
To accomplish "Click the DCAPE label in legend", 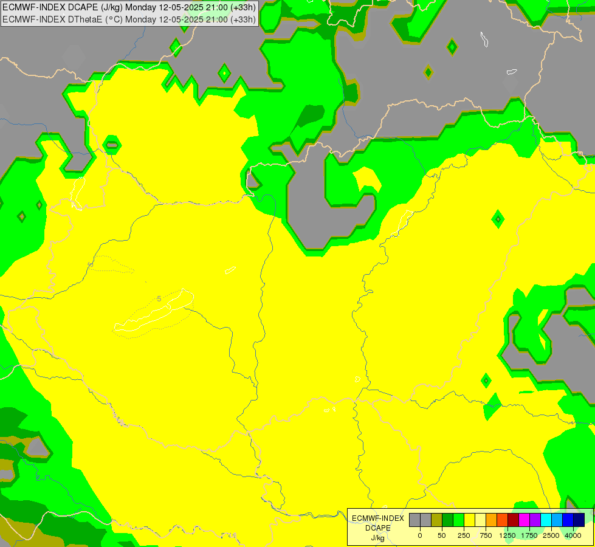I will [x=378, y=528].
